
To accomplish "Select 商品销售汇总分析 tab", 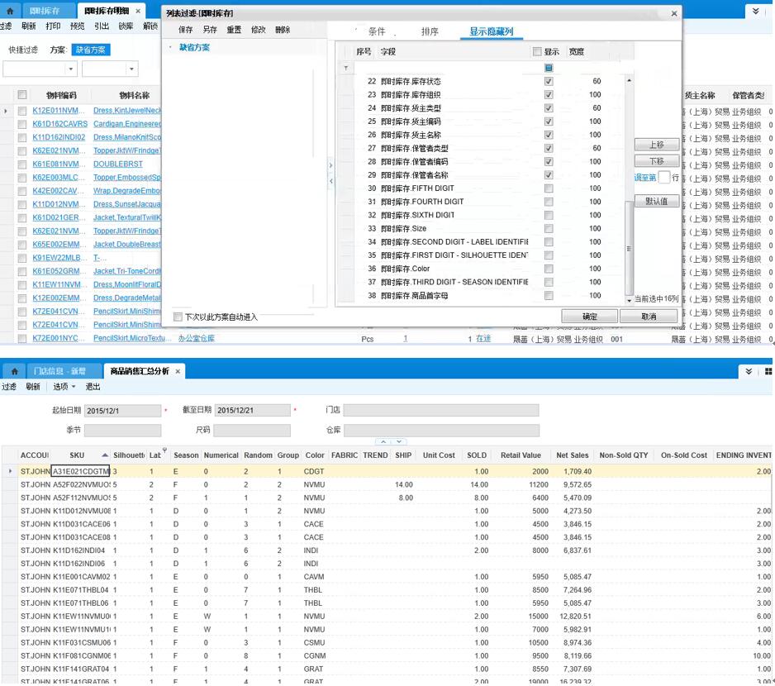I will [140, 371].
